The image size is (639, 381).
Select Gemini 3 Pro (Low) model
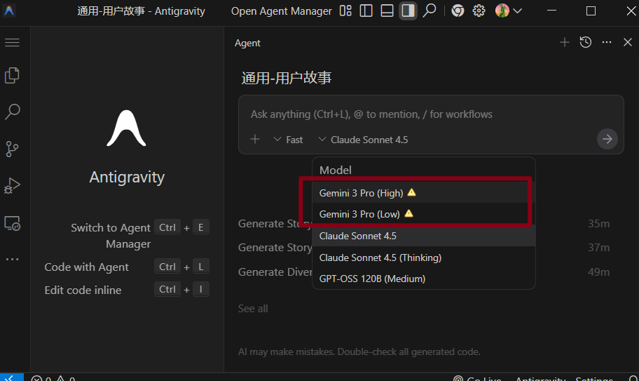[x=424, y=214]
